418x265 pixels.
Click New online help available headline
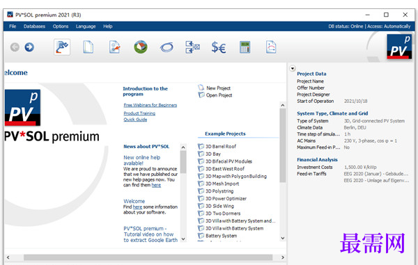coord(141,160)
